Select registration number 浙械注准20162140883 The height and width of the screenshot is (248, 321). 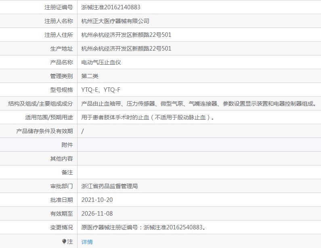[x=111, y=7]
